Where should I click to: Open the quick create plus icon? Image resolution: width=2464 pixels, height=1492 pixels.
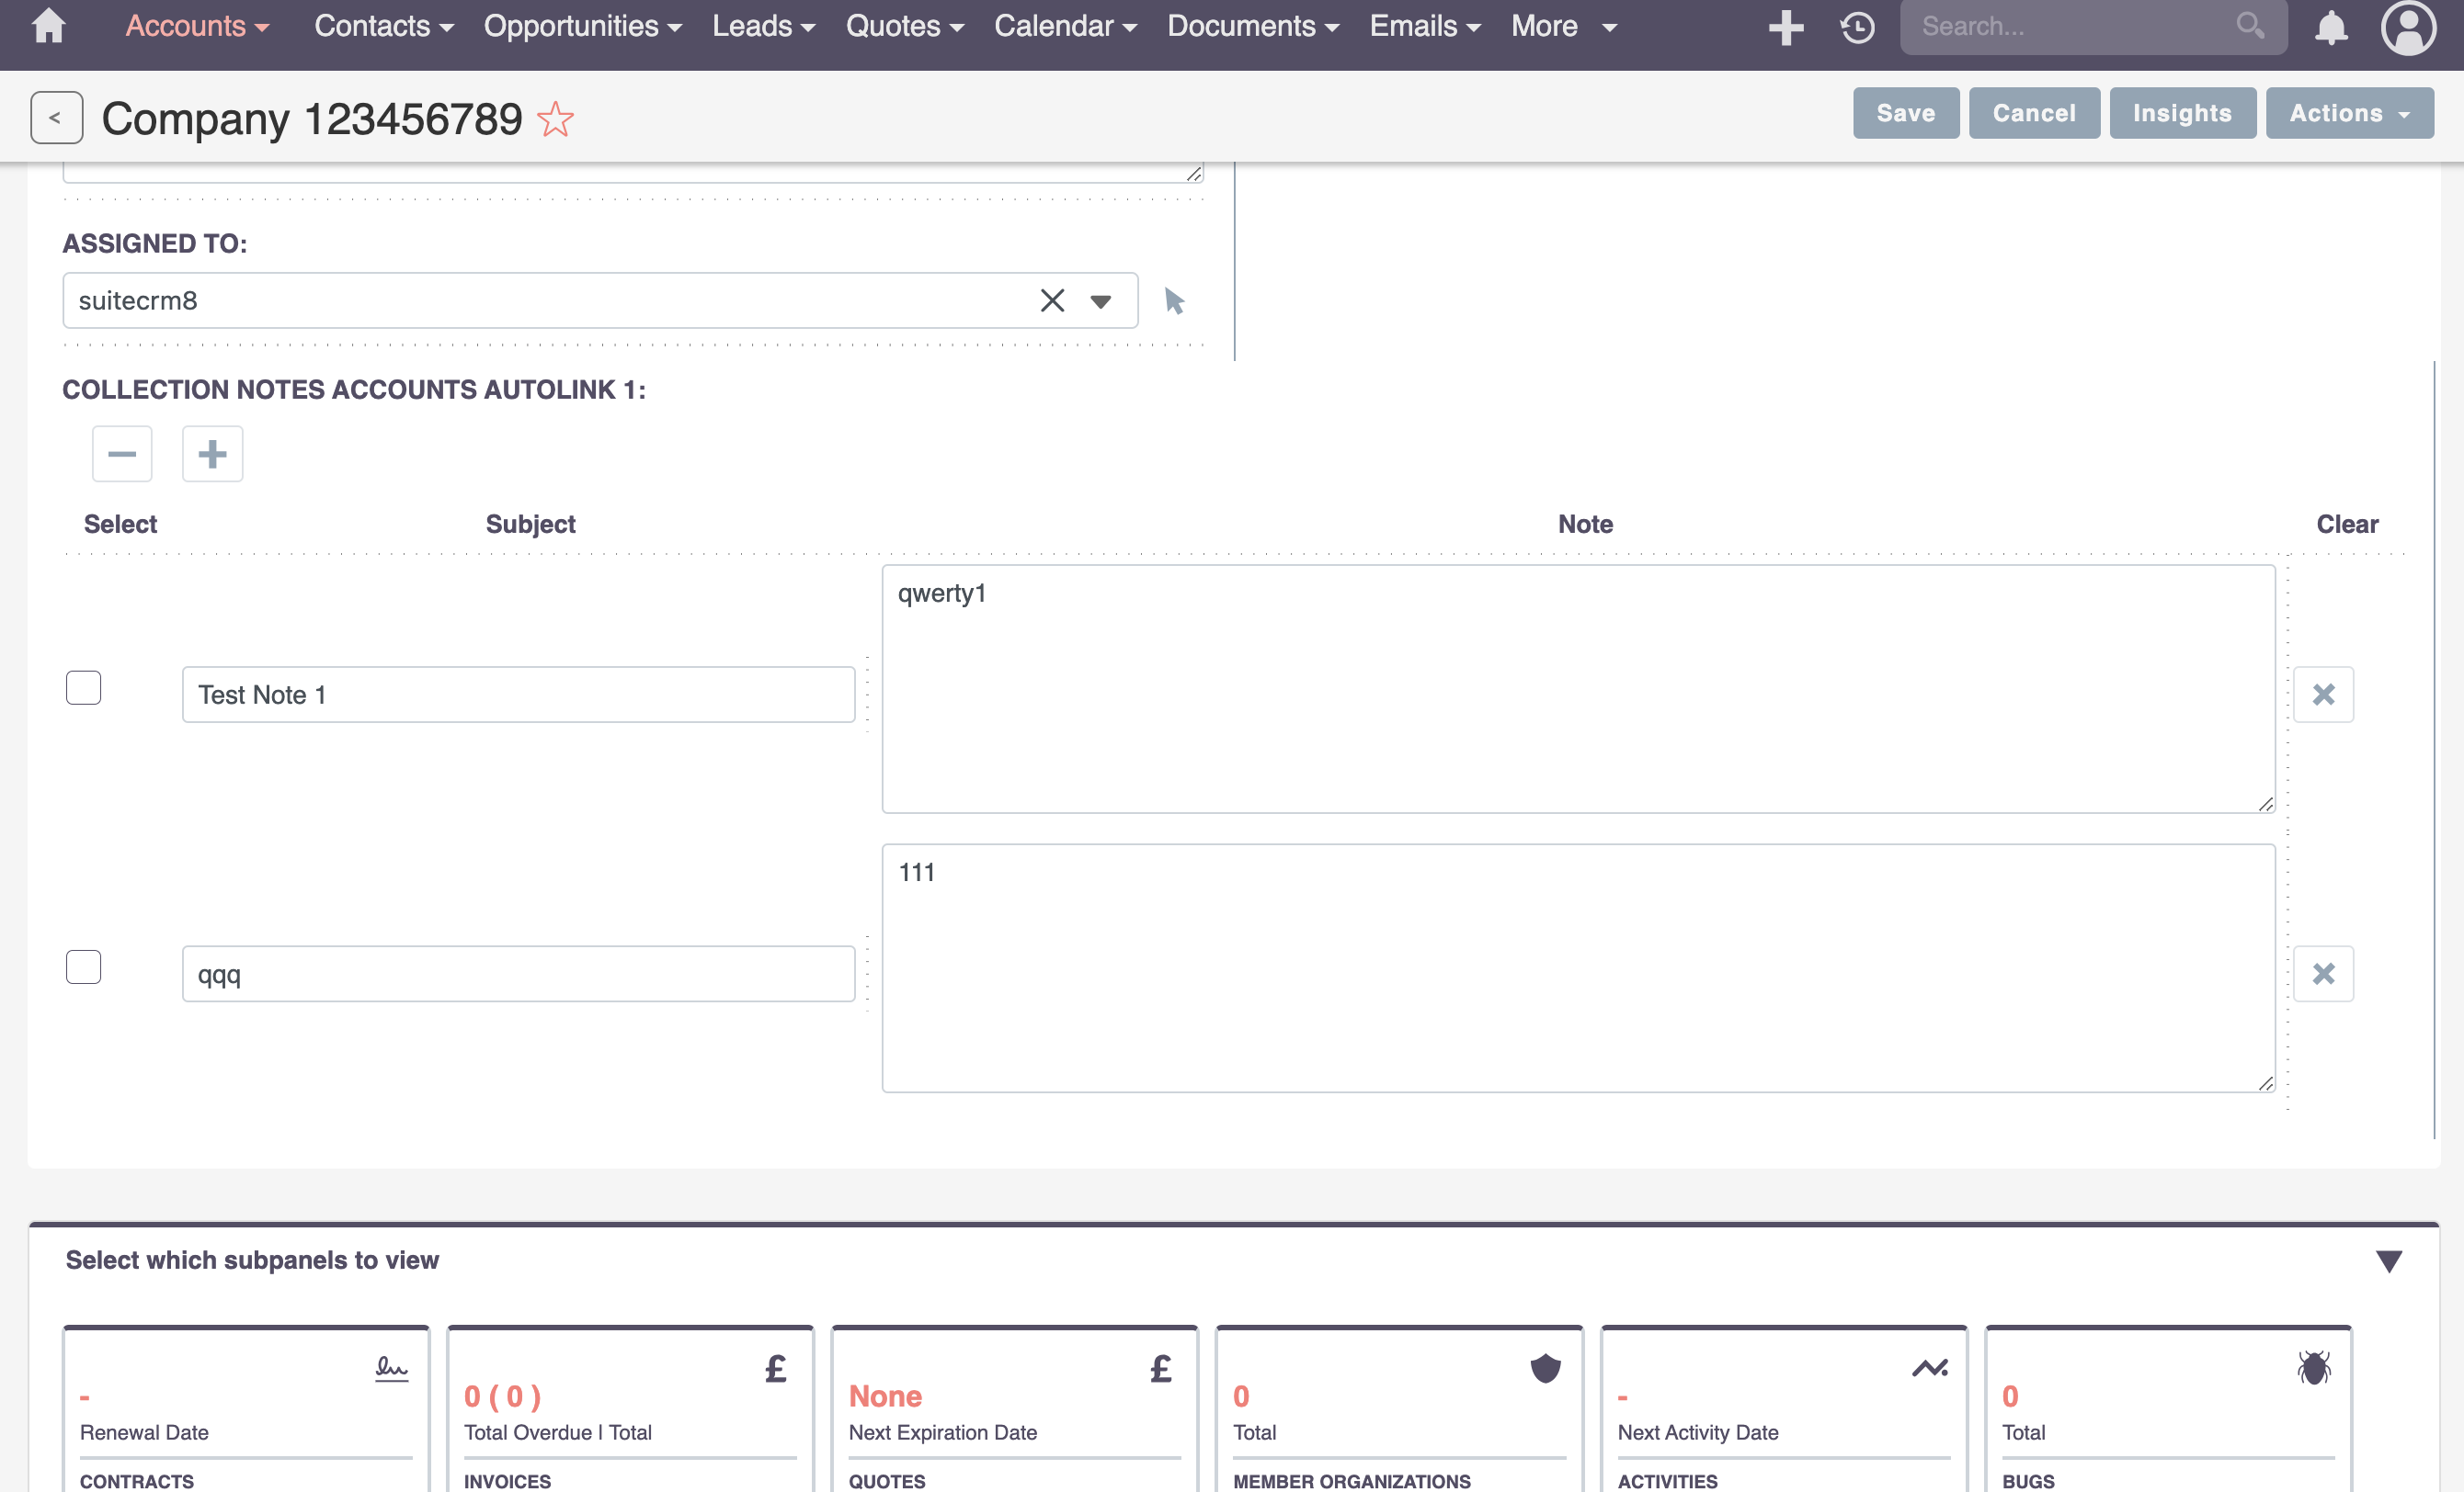1785,27
